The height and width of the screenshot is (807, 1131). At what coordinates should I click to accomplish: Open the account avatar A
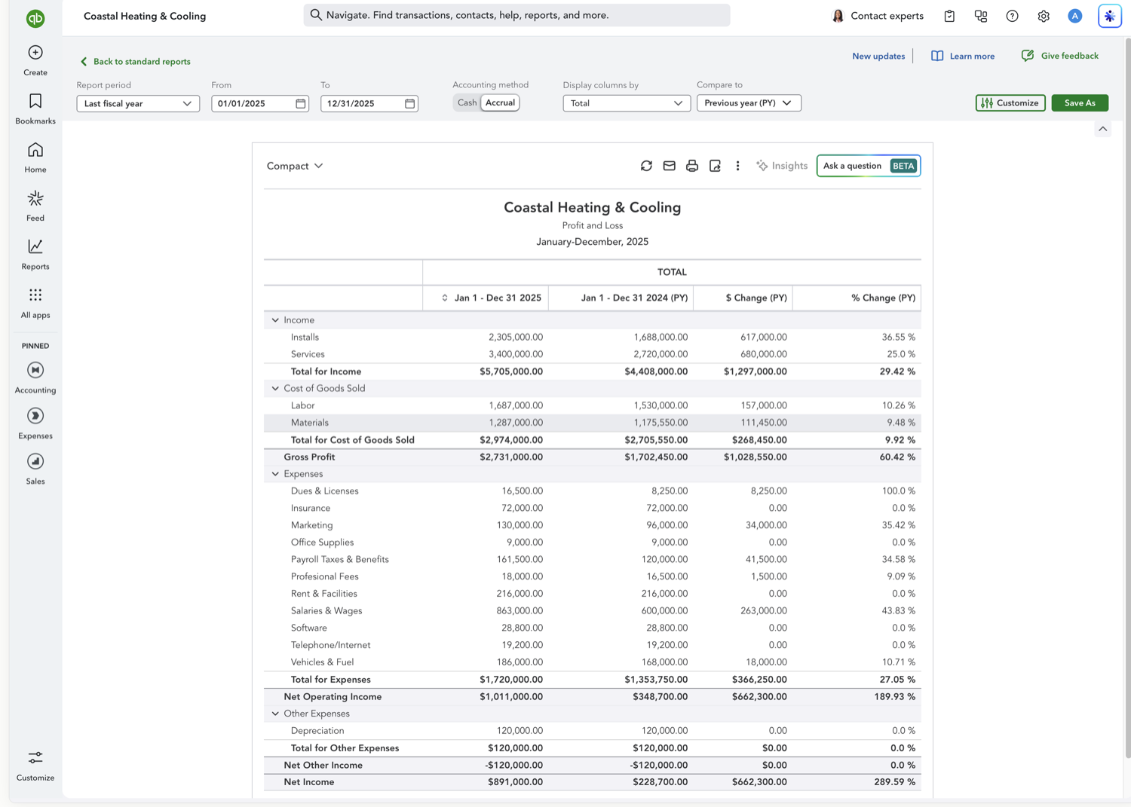(1075, 16)
